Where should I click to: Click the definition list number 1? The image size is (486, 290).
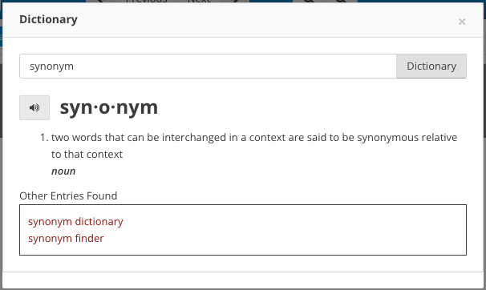tap(44, 138)
